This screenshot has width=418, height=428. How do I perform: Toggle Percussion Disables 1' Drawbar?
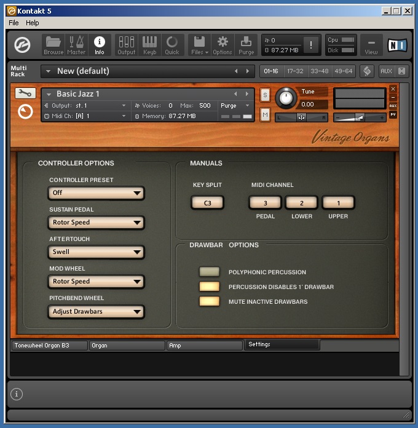point(209,287)
